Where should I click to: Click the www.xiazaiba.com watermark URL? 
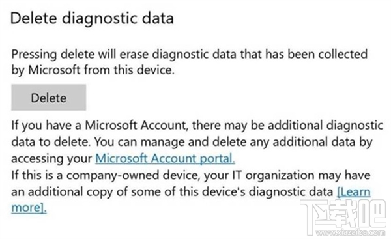[351, 233]
